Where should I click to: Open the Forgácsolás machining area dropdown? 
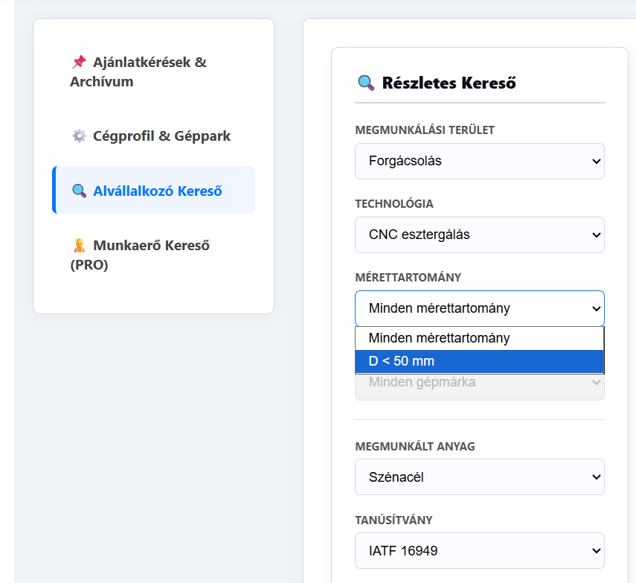click(x=480, y=161)
